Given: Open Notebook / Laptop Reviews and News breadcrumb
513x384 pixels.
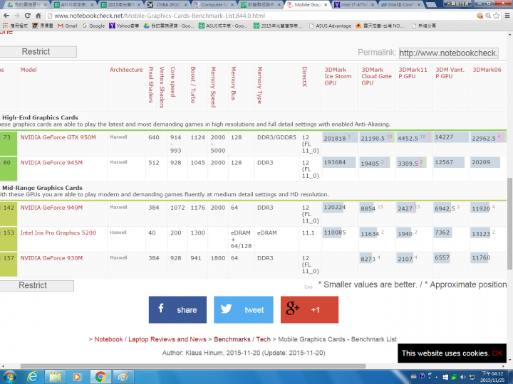Looking at the screenshot, I should tap(150, 339).
